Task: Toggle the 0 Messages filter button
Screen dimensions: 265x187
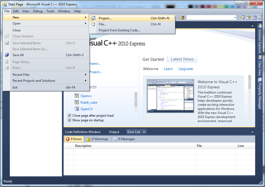Action: point(124,139)
